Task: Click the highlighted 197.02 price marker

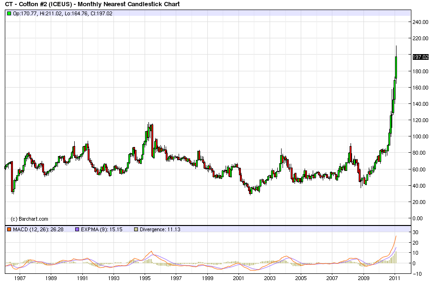Action: click(x=420, y=57)
